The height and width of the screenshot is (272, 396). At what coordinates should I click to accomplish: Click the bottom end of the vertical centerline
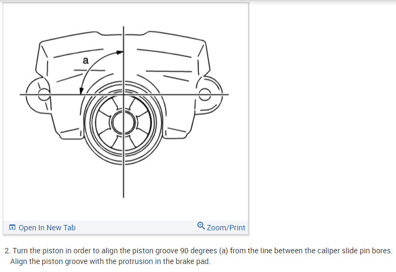[123, 196]
